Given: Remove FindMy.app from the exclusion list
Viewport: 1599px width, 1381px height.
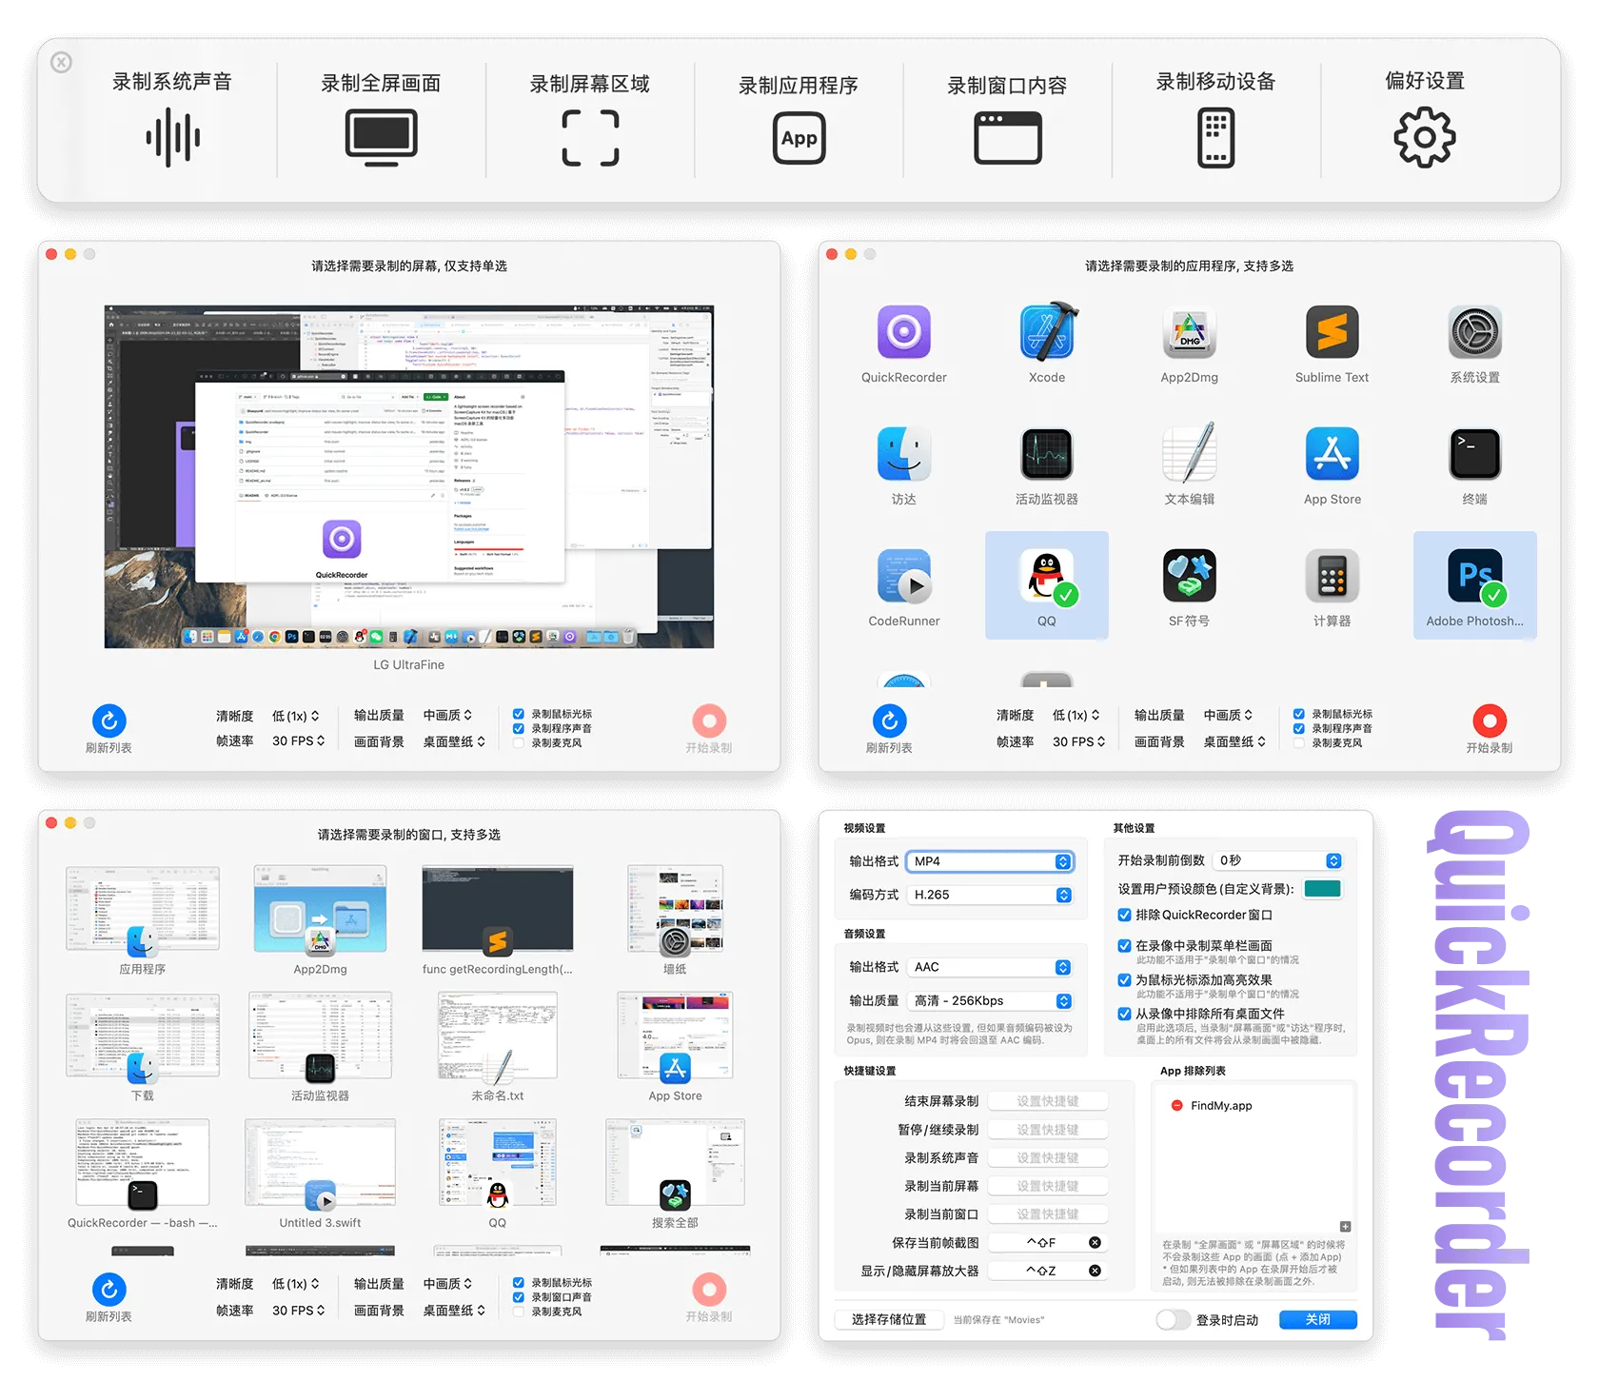Looking at the screenshot, I should click(1177, 1105).
